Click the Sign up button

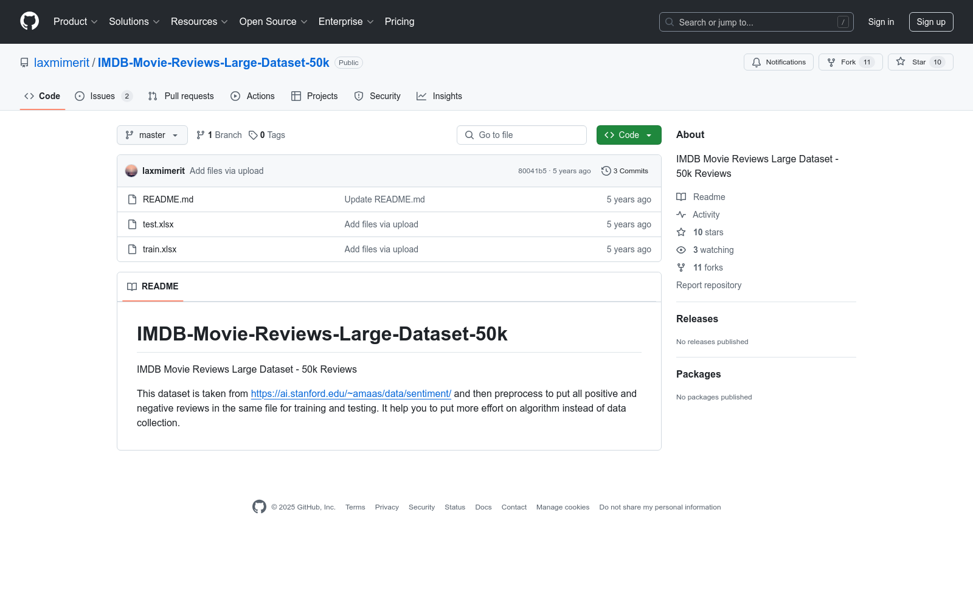[x=931, y=22]
